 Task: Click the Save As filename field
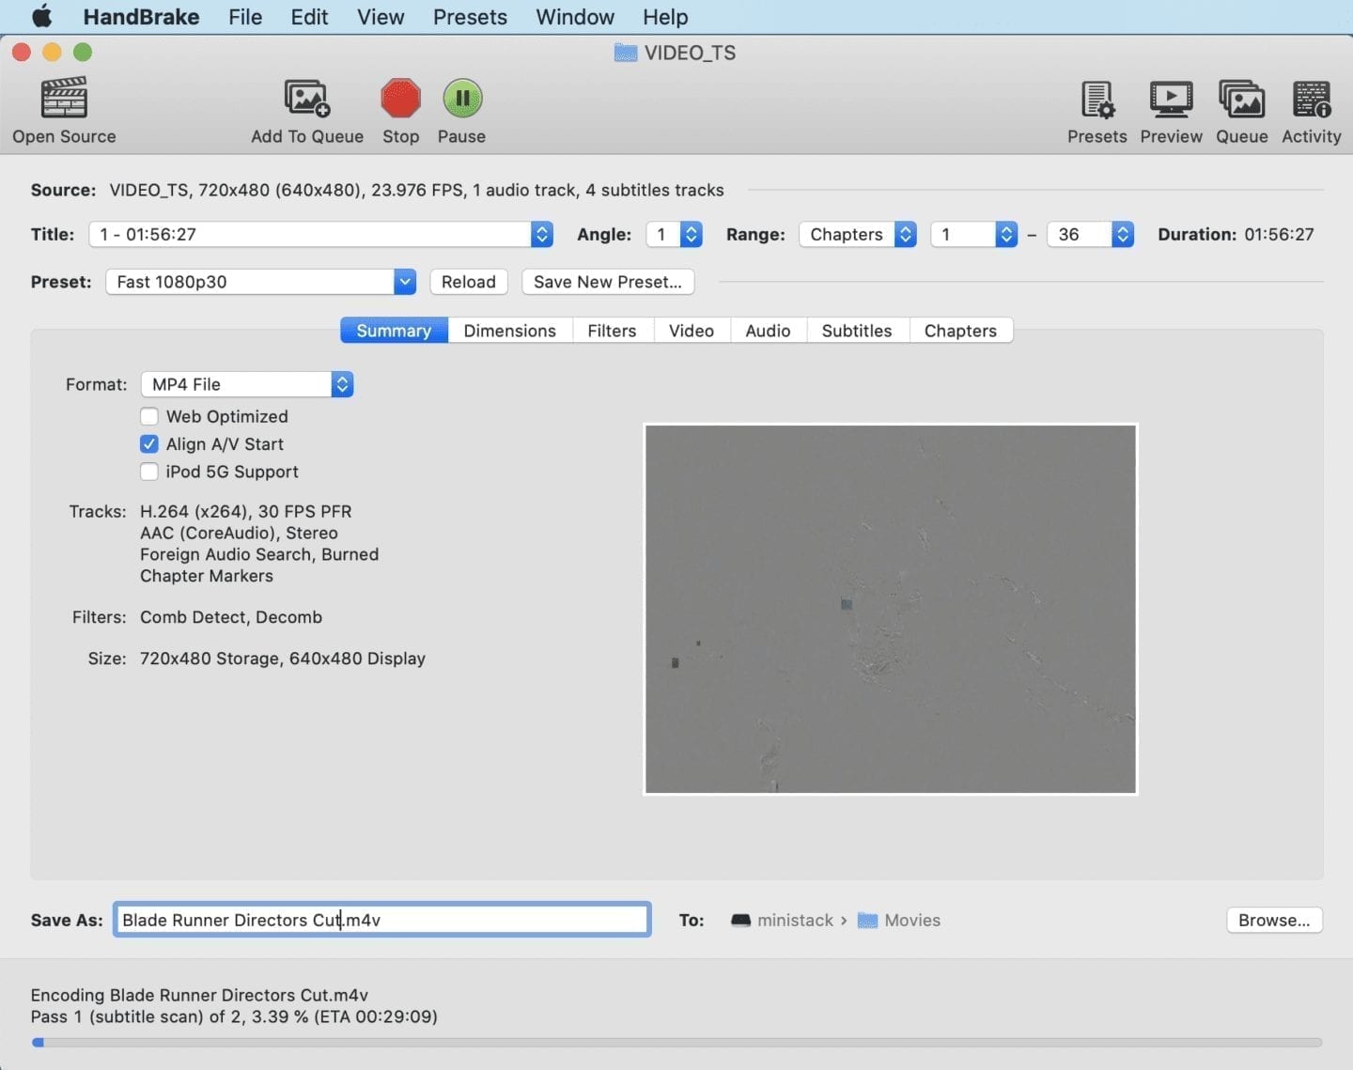coord(381,920)
